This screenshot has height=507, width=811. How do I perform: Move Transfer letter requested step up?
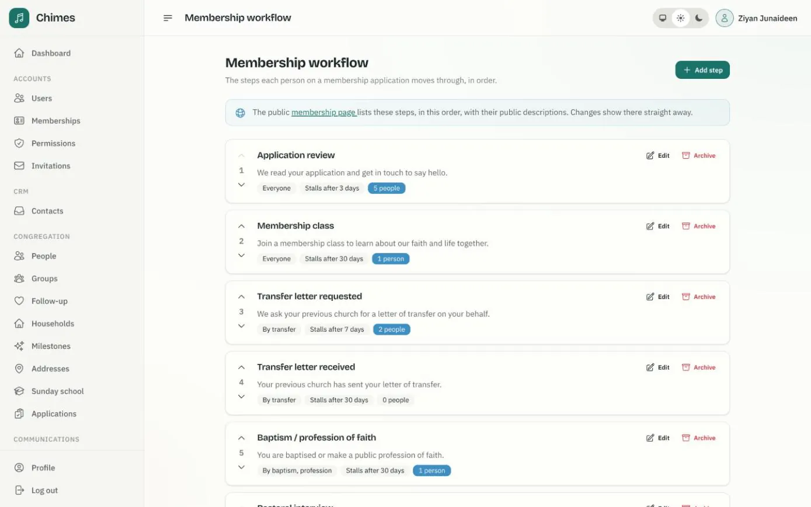[241, 297]
